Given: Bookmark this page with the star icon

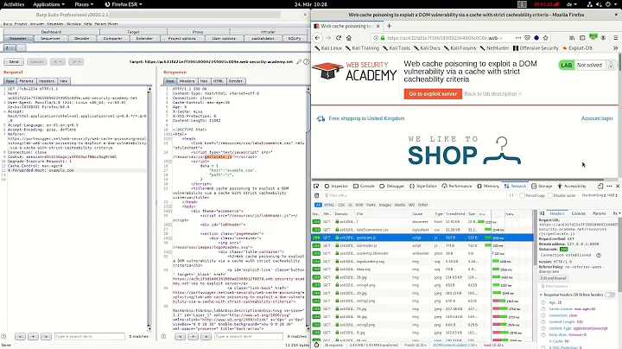Looking at the screenshot, I should (x=545, y=38).
